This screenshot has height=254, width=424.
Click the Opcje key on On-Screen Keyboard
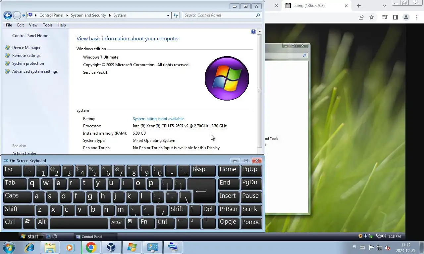click(229, 223)
